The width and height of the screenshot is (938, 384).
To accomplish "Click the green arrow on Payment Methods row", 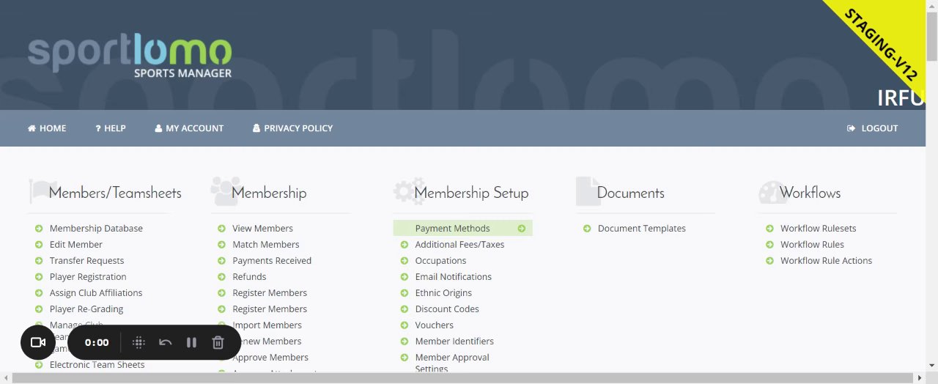I will pos(522,229).
